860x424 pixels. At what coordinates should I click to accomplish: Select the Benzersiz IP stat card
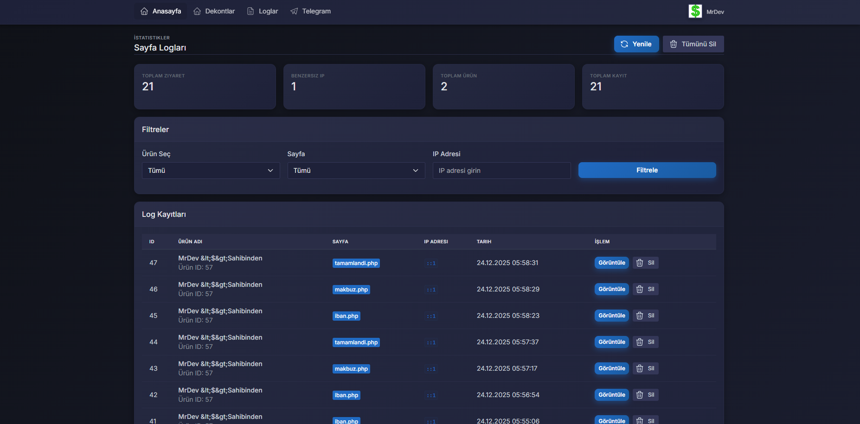354,87
